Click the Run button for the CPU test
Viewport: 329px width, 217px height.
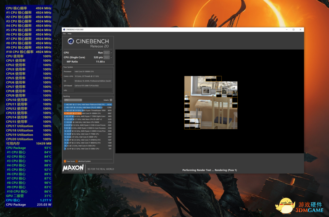[106, 53]
